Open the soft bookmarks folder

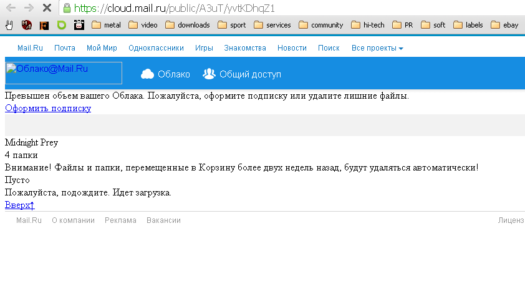tap(433, 25)
